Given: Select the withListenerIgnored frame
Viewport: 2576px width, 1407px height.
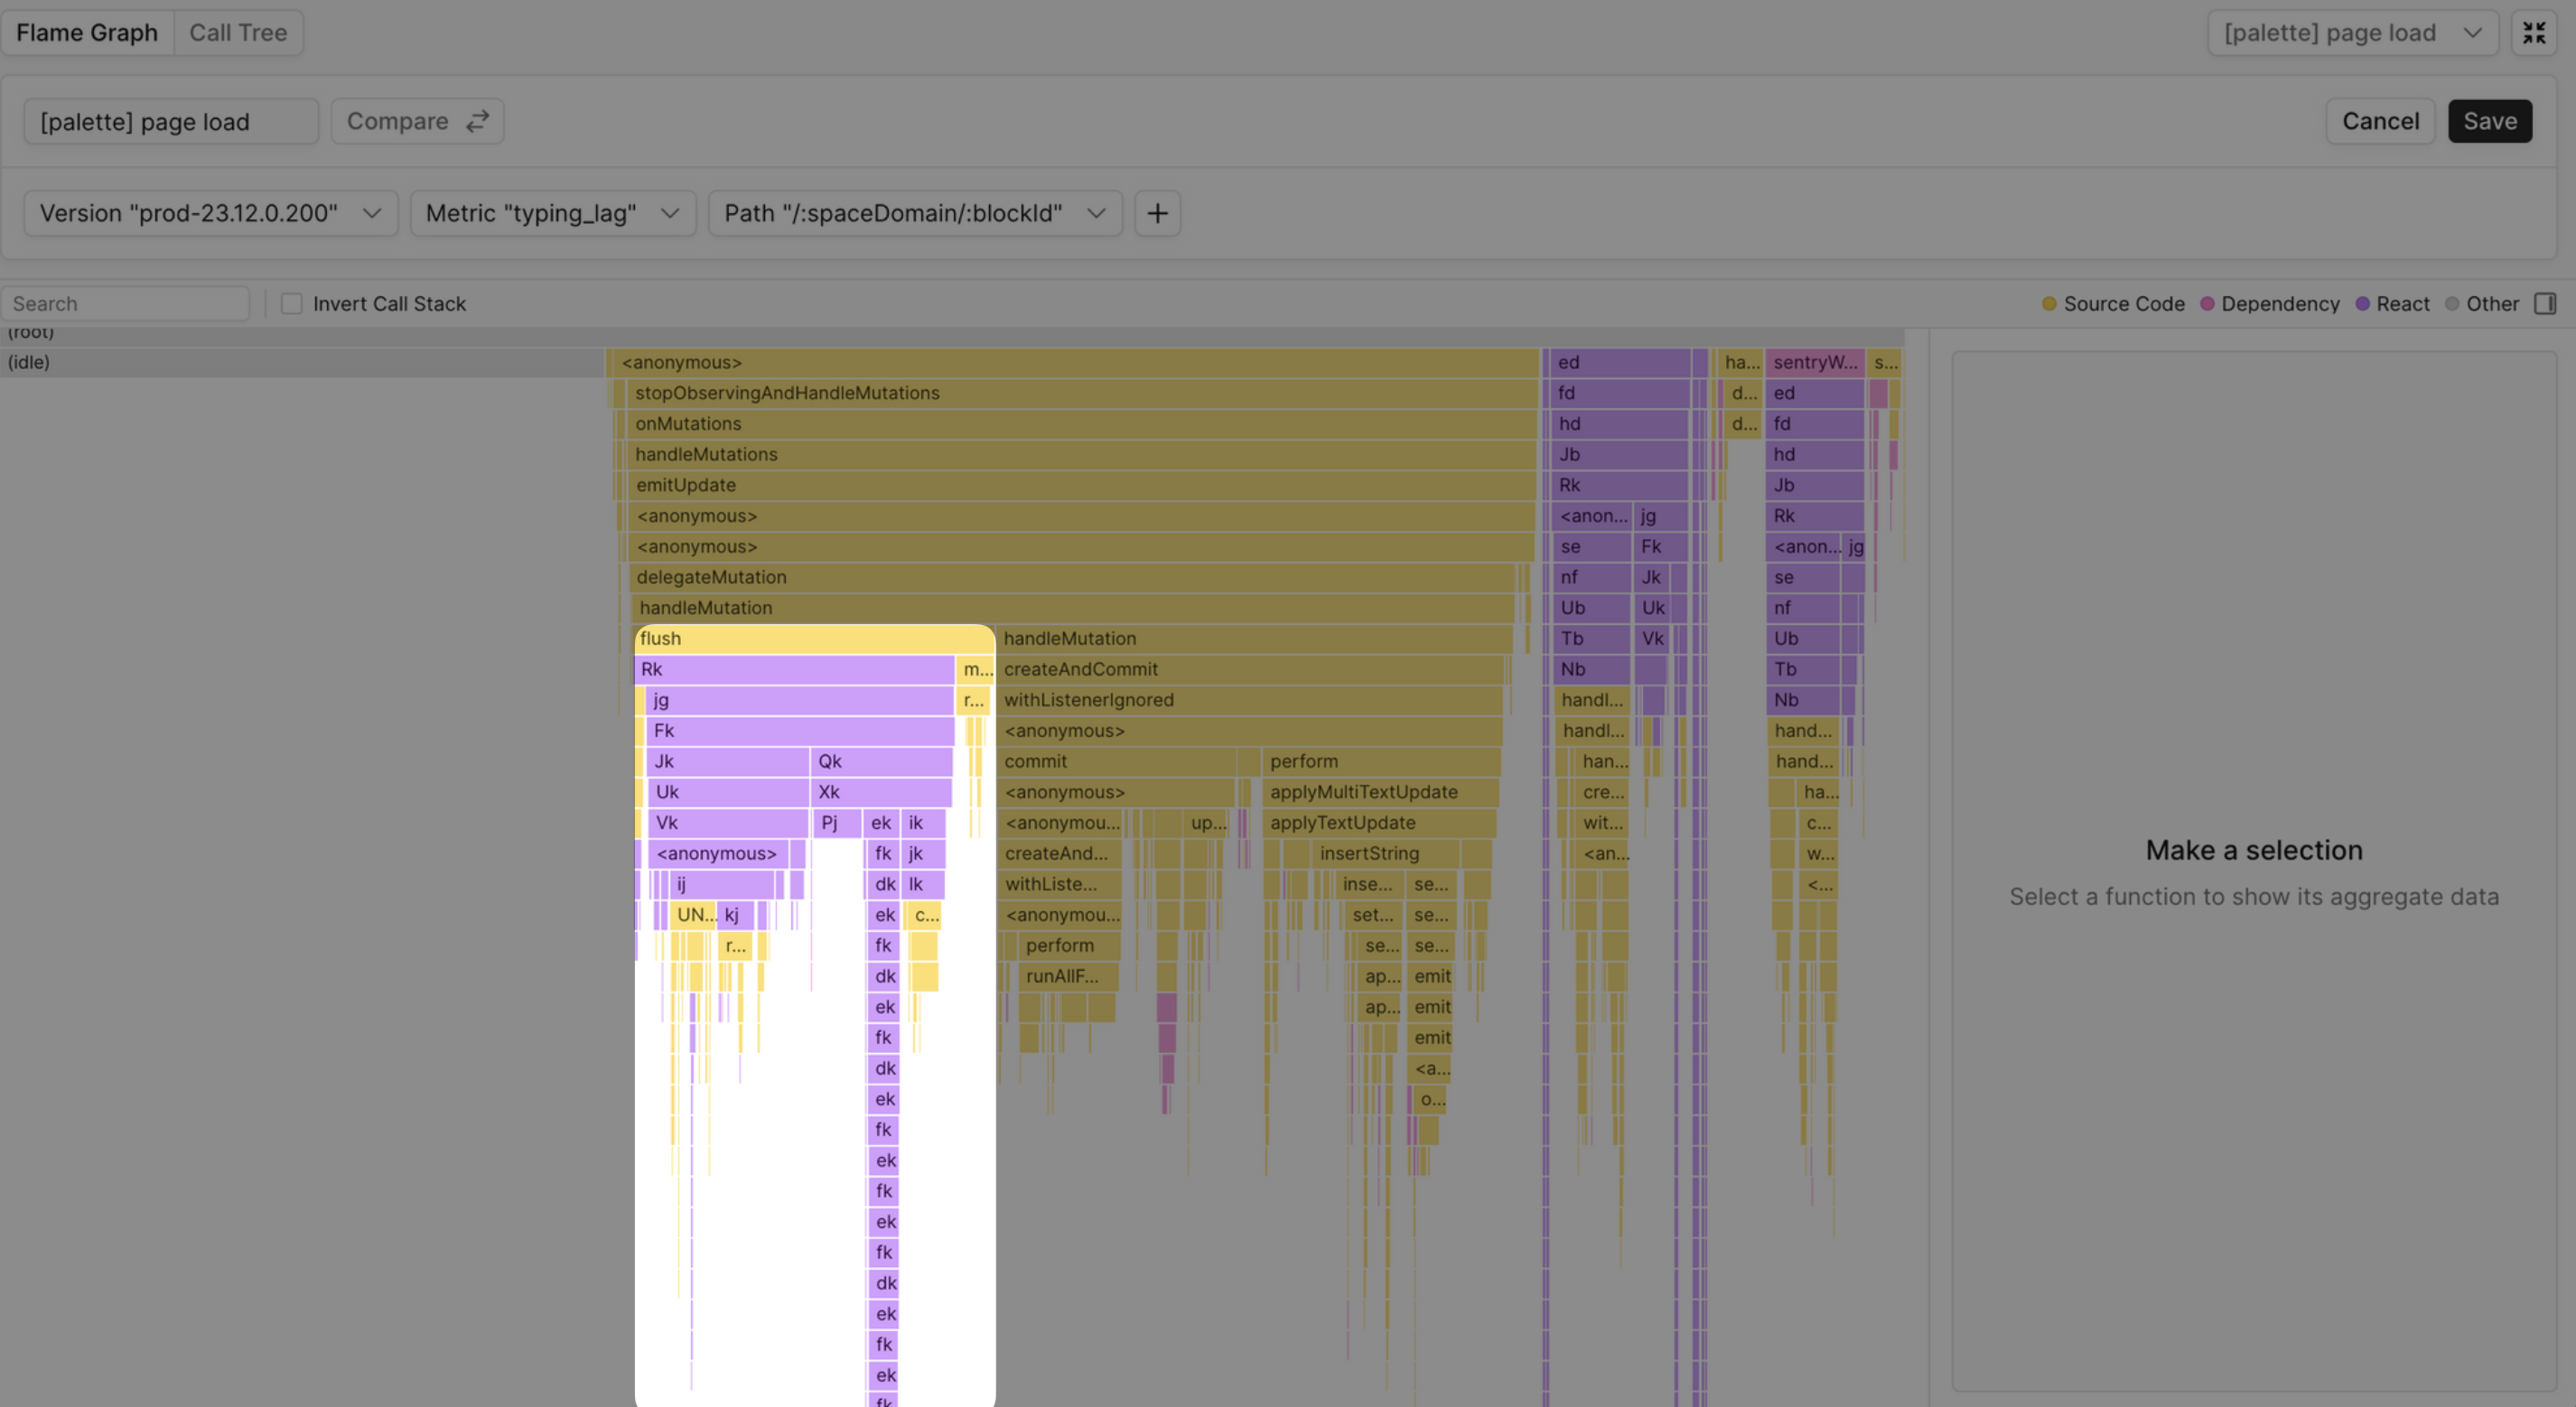Looking at the screenshot, I should point(1248,700).
